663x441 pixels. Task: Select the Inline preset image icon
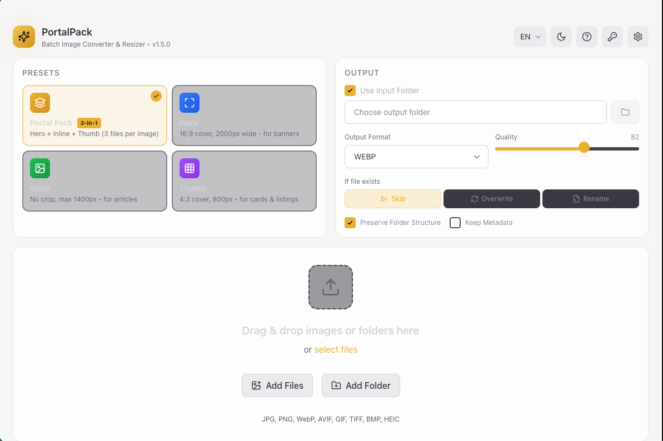point(39,168)
